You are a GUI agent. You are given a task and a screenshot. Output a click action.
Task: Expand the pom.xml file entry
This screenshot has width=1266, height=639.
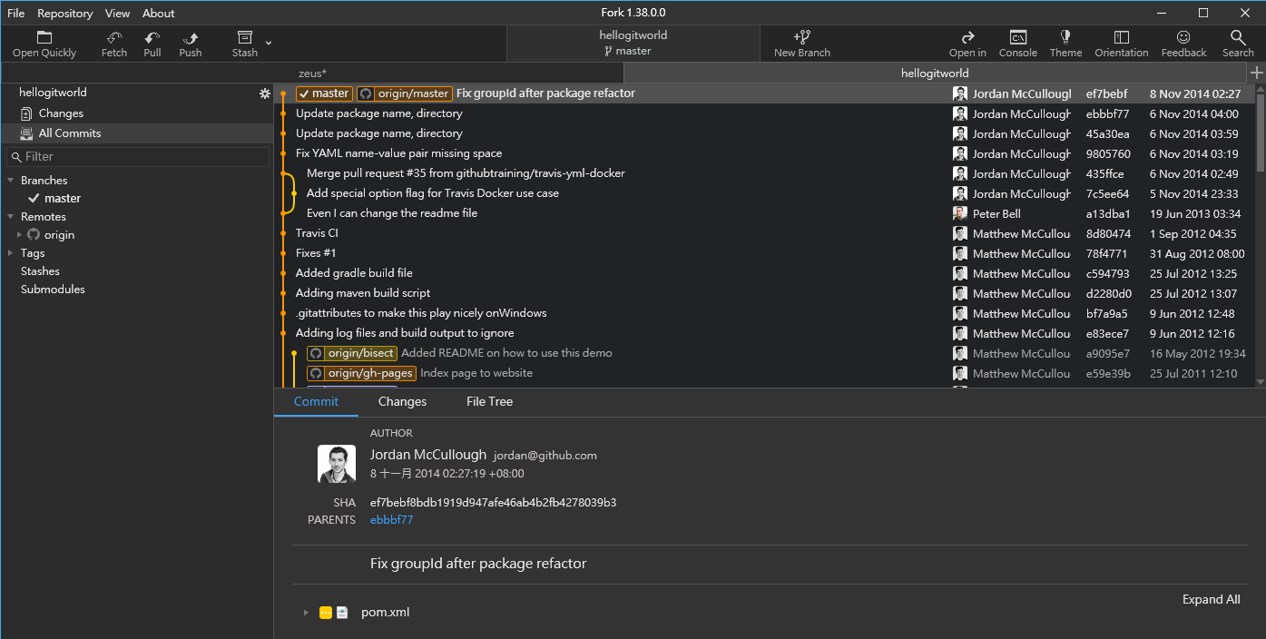[x=306, y=612]
